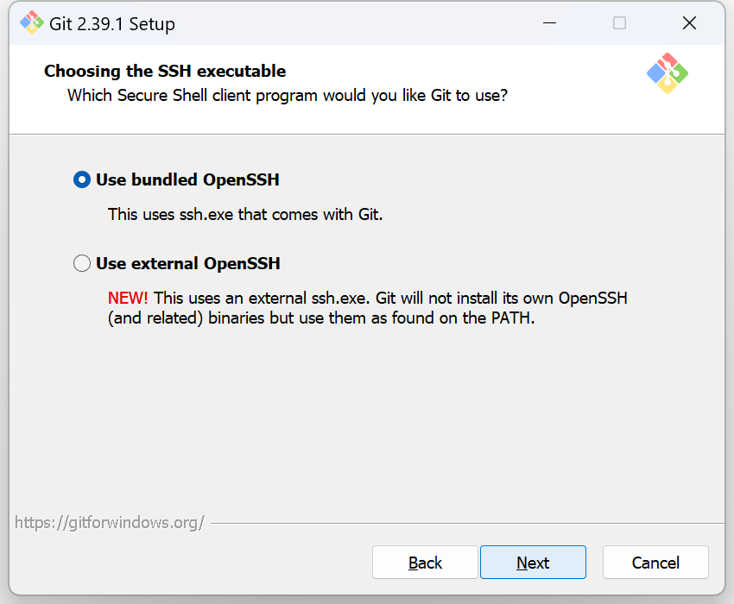Cancel the Git installation

point(655,563)
